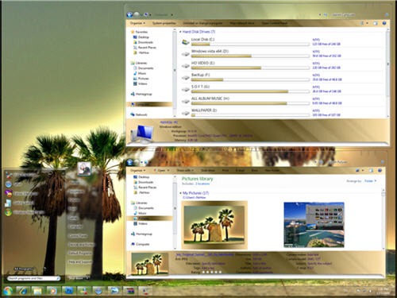The width and height of the screenshot is (397, 298).
Task: Open view options dropdown in Computer window
Action: pos(367,23)
